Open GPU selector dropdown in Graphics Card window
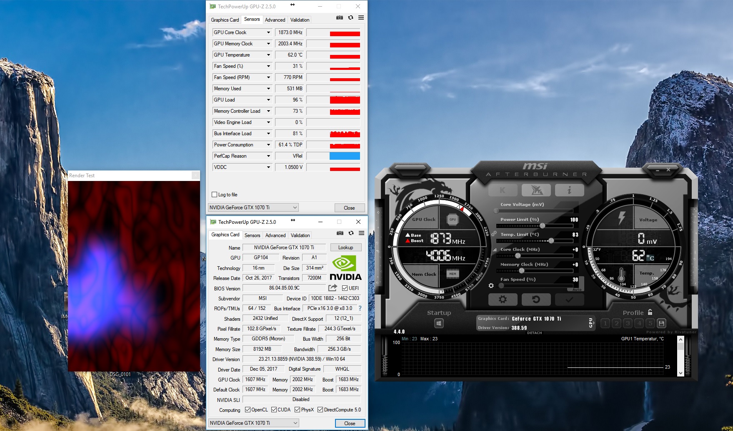 (254, 423)
